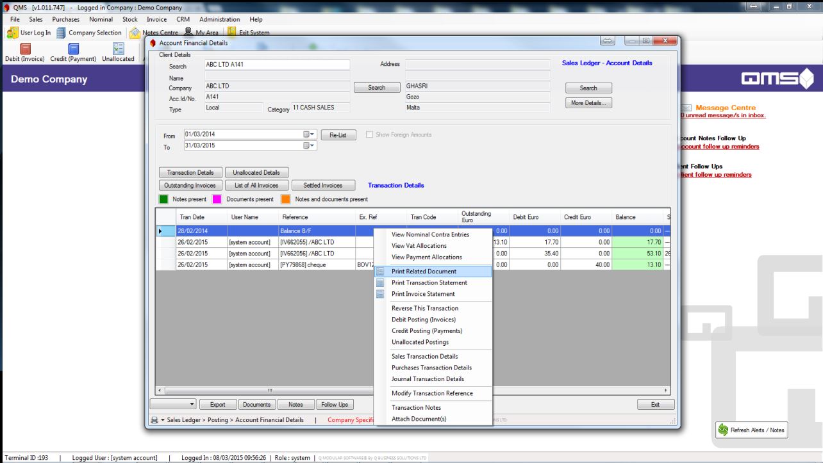Open the Invoice menu
The width and height of the screenshot is (823, 463).
point(157,19)
